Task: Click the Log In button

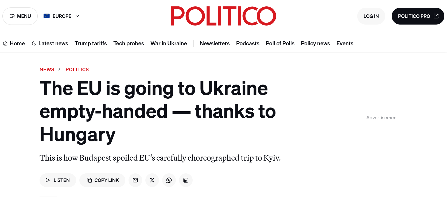Action: pyautogui.click(x=371, y=16)
